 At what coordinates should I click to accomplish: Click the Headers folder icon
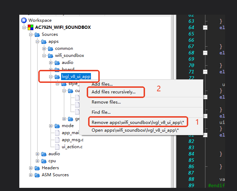tap(37, 168)
